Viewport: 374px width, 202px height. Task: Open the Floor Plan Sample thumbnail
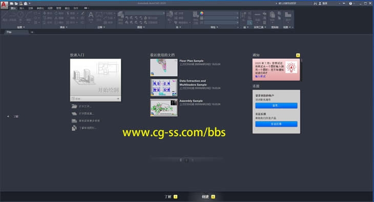(x=164, y=68)
